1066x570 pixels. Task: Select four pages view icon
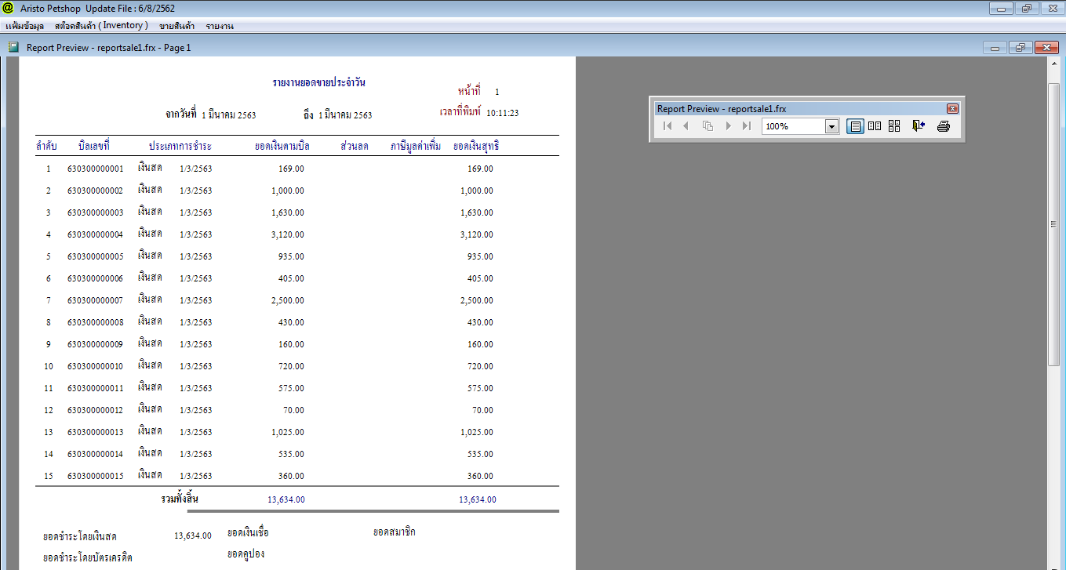coord(894,126)
